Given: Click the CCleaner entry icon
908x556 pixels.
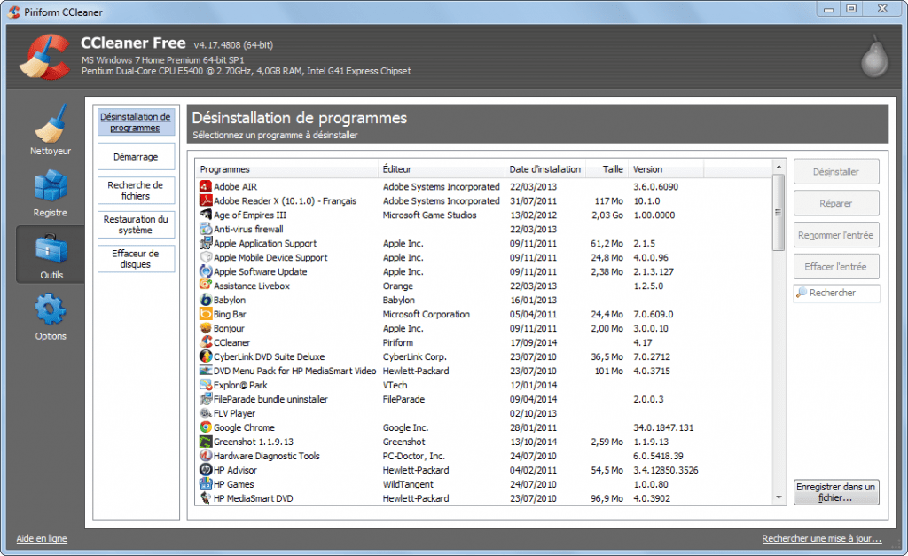Looking at the screenshot, I should pos(206,342).
